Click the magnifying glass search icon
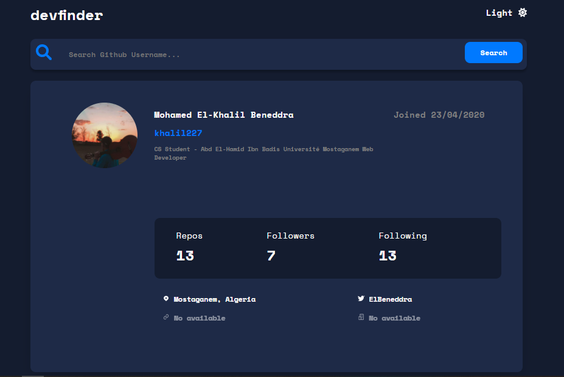Viewport: 564px width, 377px height. tap(44, 52)
